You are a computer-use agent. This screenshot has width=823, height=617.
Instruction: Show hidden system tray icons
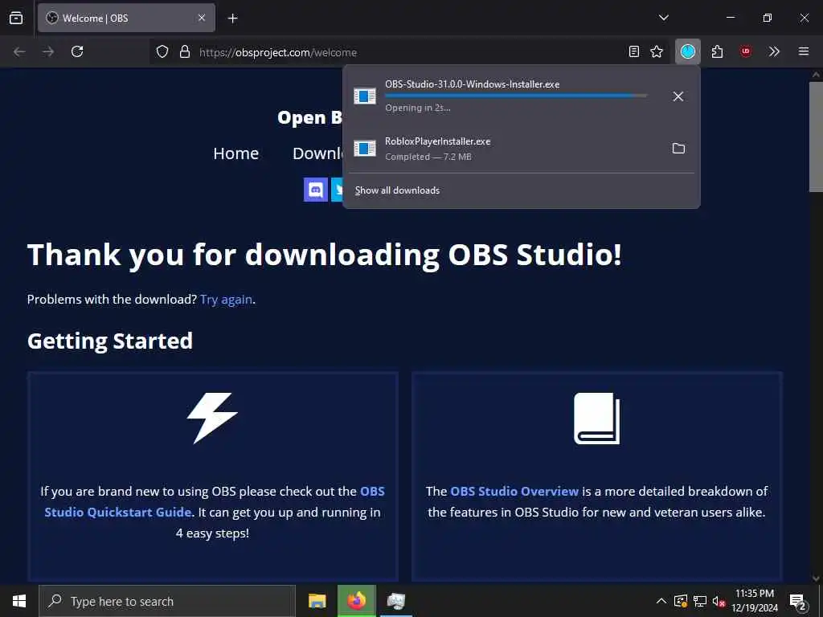(x=661, y=601)
